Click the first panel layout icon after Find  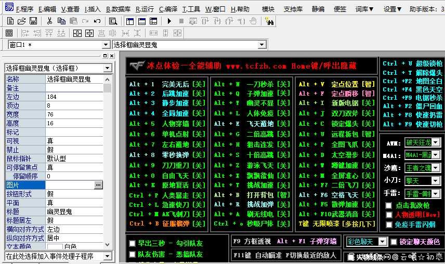point(130,21)
